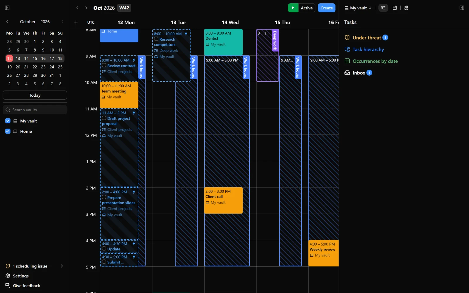Click the green play Active icon
The height and width of the screenshot is (293, 469).
coord(293,8)
